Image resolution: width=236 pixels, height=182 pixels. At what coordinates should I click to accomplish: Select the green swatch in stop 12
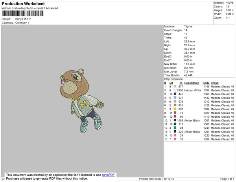tap(175, 128)
